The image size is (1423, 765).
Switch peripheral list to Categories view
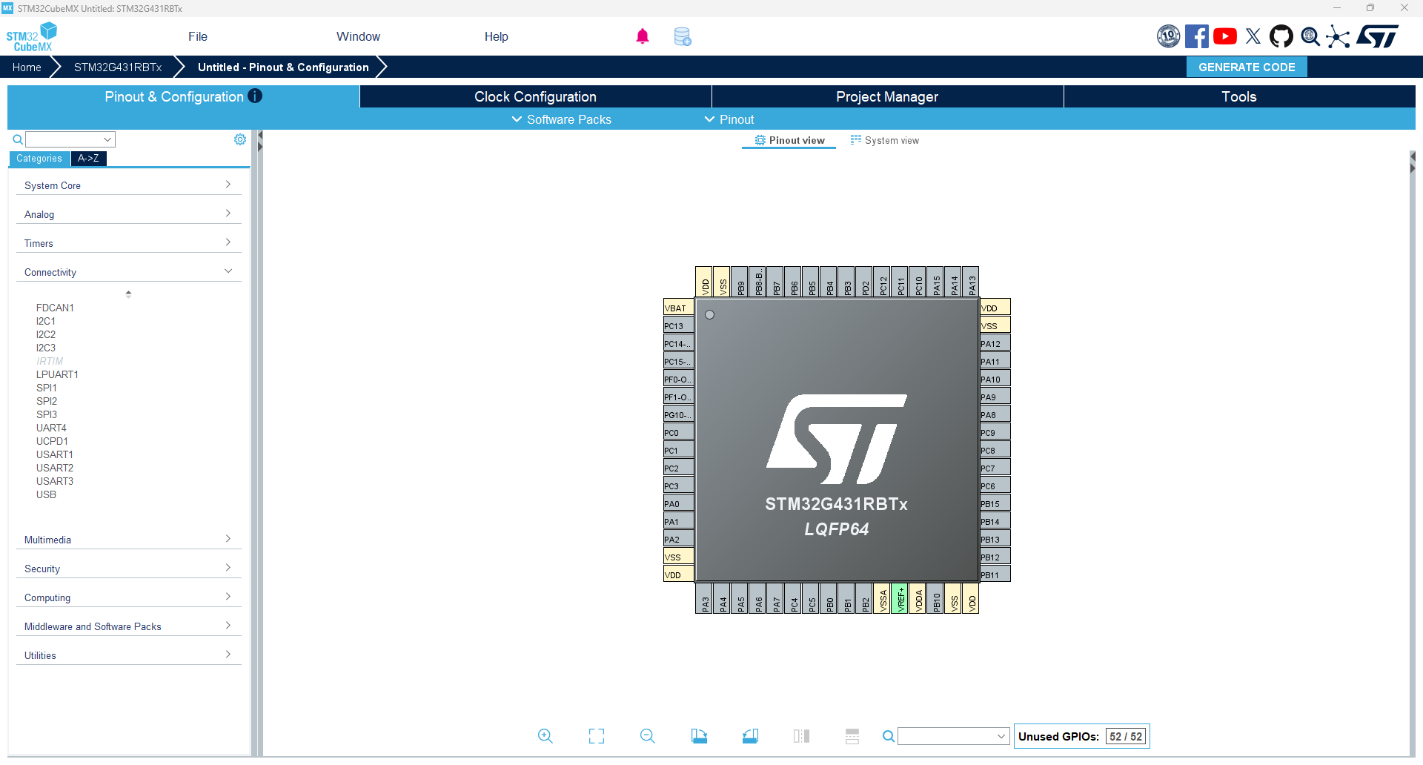(x=39, y=159)
